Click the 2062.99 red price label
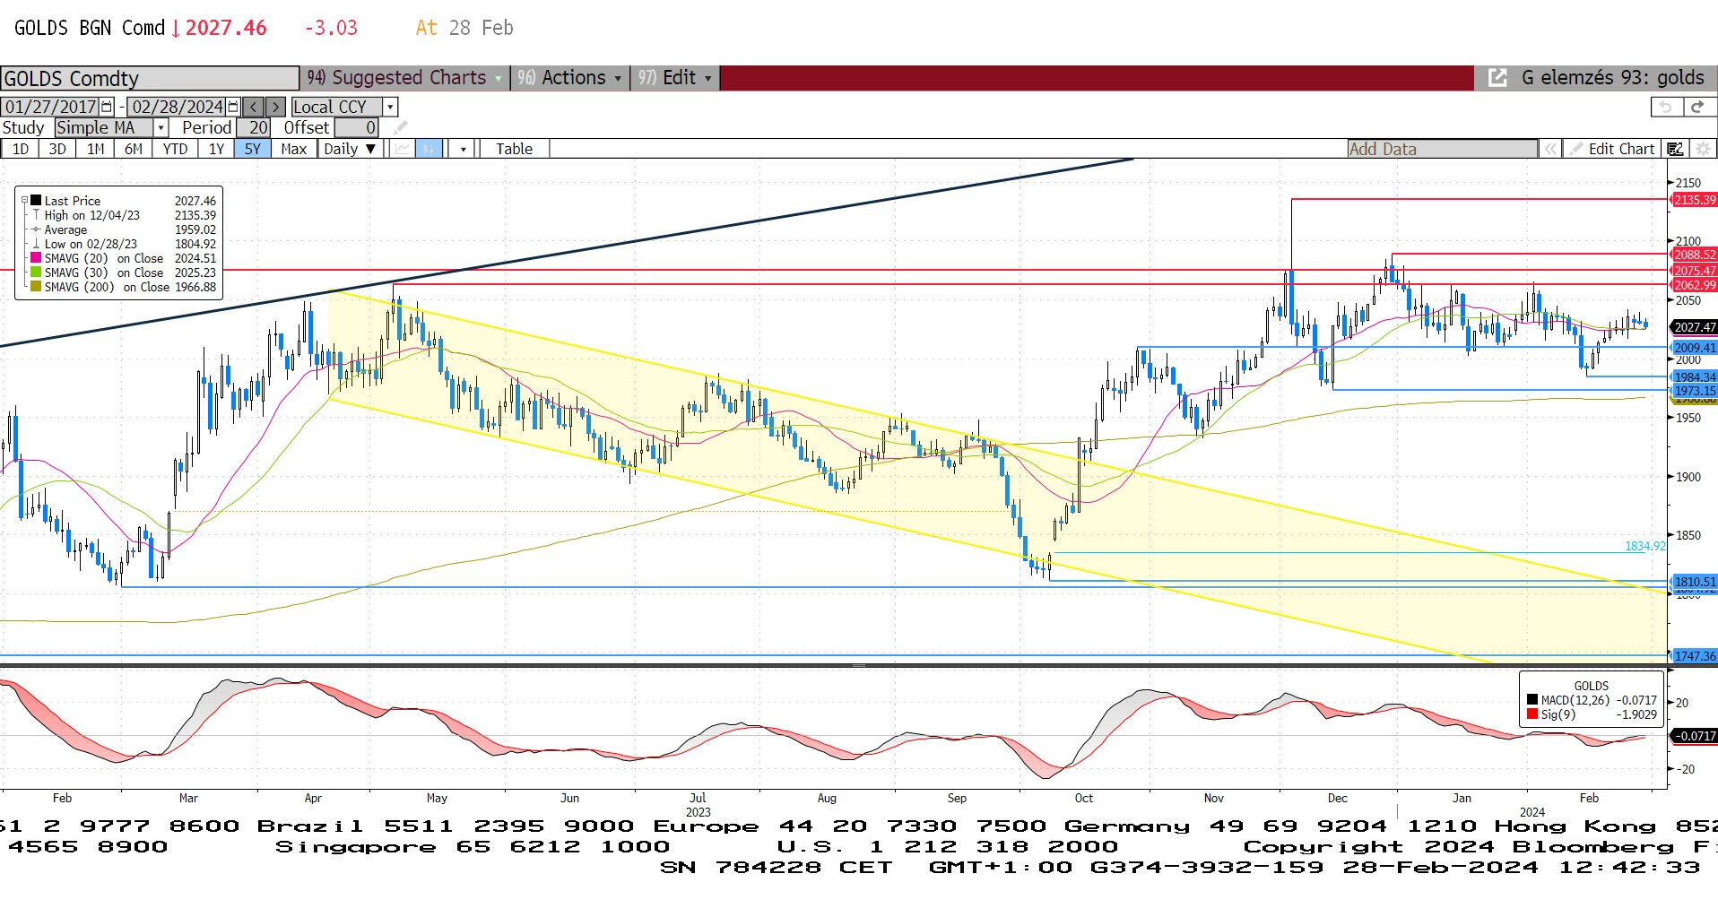1718x917 pixels. point(1694,285)
